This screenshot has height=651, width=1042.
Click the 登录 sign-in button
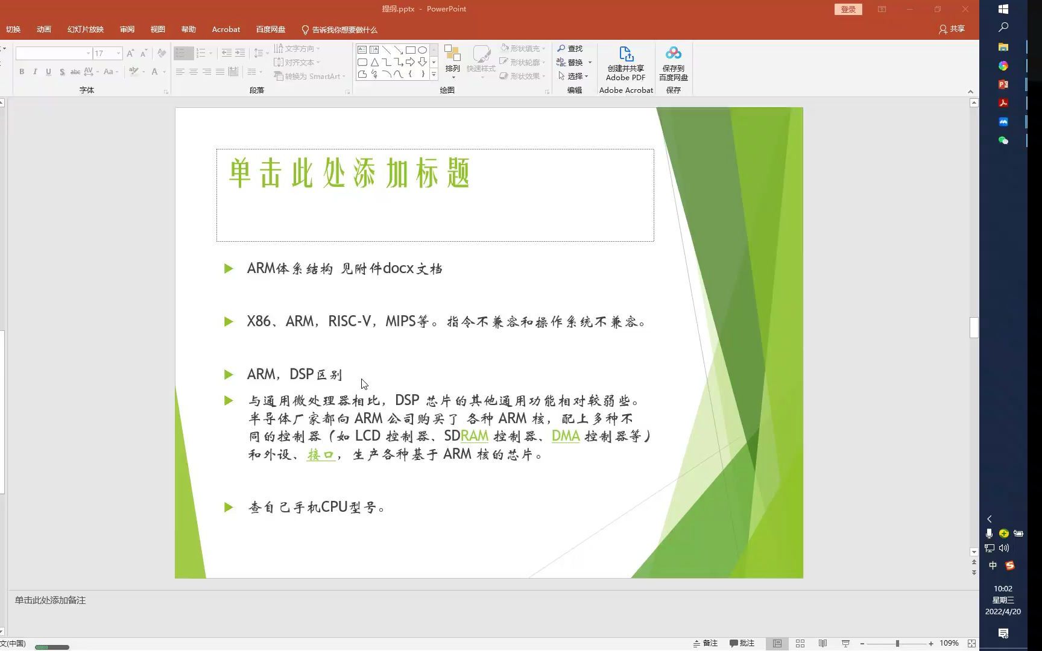click(848, 9)
